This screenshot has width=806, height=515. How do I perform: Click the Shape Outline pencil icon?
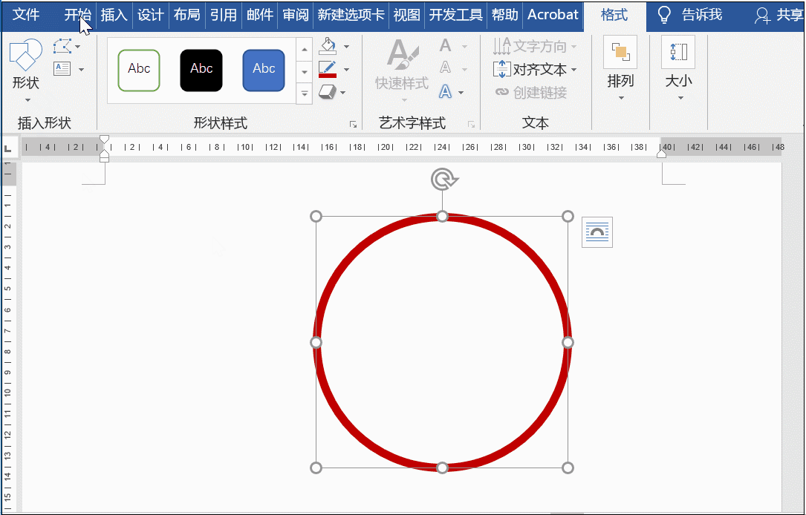(x=328, y=67)
